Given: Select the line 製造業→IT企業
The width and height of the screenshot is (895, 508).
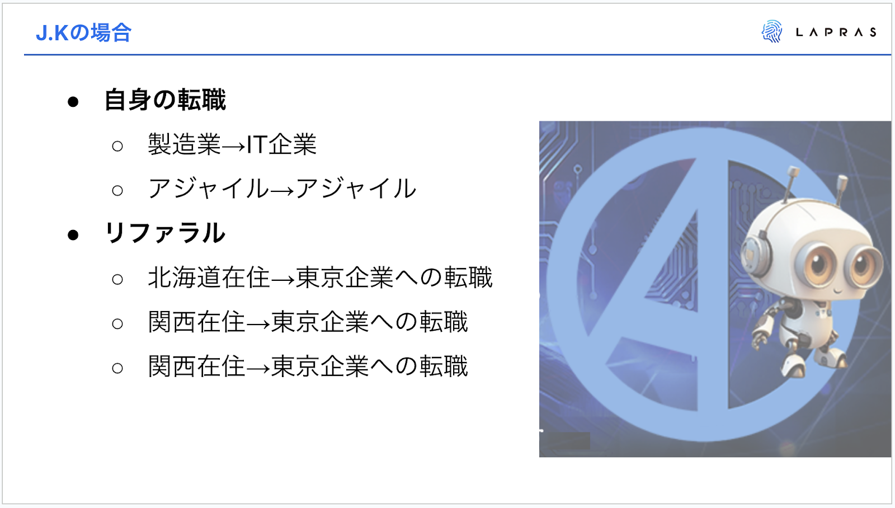Looking at the screenshot, I should 232,144.
